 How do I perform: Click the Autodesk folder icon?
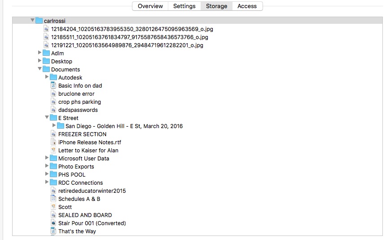[x=53, y=77]
